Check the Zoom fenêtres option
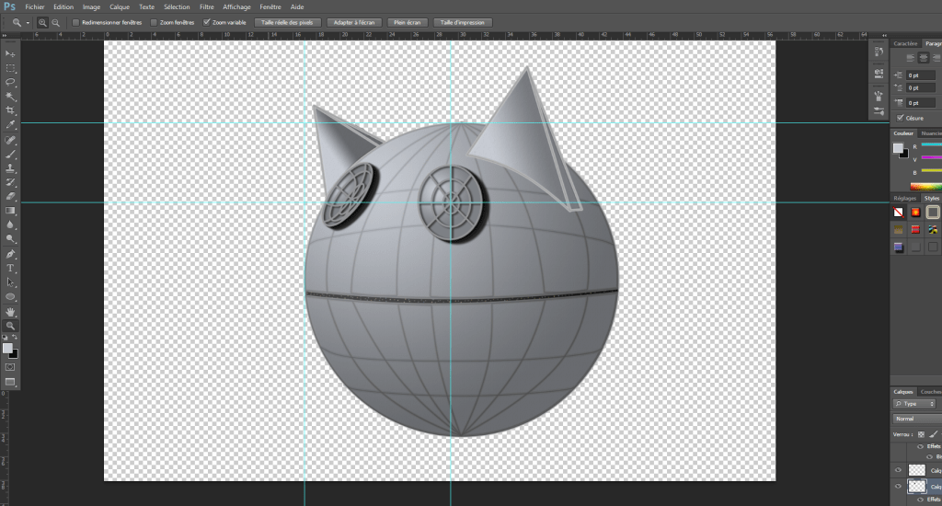 (x=154, y=22)
